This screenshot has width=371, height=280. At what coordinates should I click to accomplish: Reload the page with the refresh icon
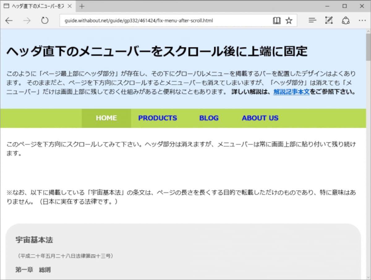45,21
